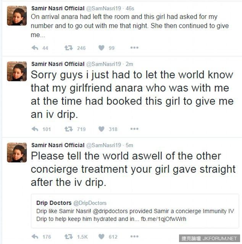
Task: Open more options on the 46s tweet
Action: coord(134,48)
